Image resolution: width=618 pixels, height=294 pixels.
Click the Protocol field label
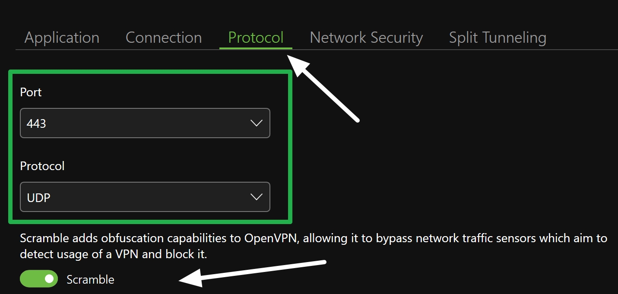click(x=42, y=166)
